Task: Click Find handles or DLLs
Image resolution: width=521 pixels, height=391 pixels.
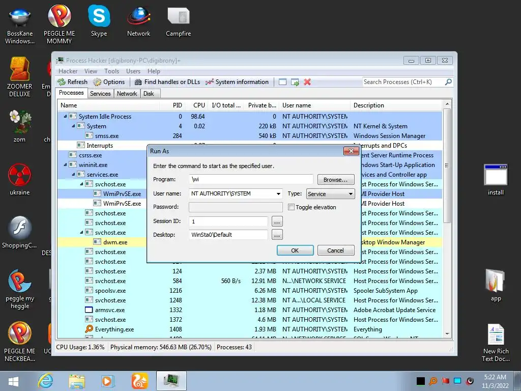Action: [x=167, y=82]
